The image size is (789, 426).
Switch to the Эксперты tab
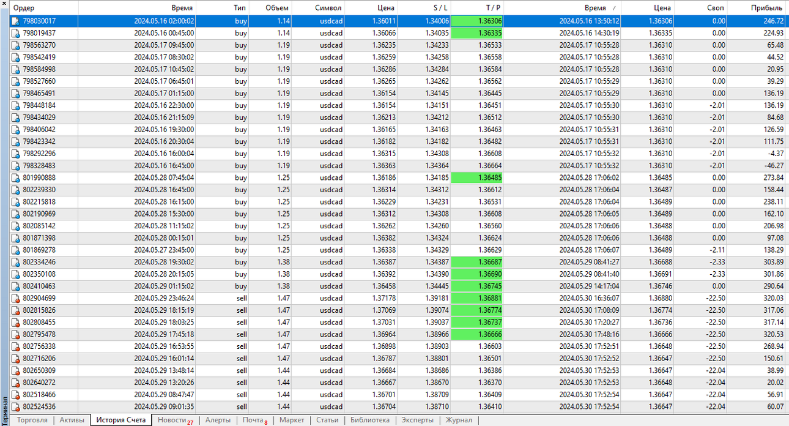pyautogui.click(x=417, y=420)
